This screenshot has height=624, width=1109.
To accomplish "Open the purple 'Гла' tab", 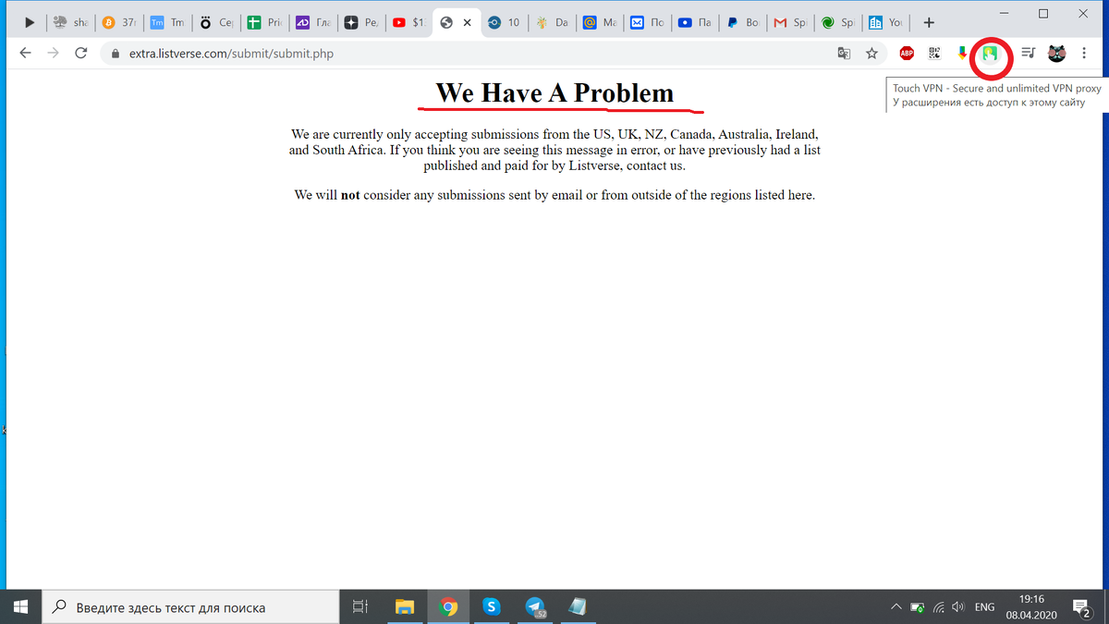I will (x=311, y=22).
